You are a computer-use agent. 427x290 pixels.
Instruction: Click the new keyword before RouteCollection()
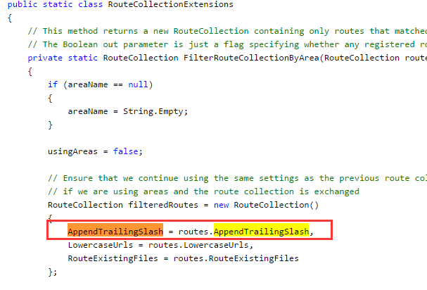tap(221, 205)
